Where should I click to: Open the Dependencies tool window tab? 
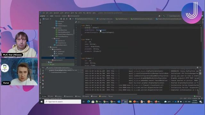(x=69, y=96)
